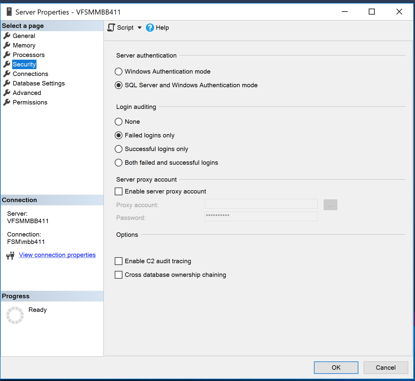Toggle Cross database ownership chaining
This screenshot has width=415, height=381.
[119, 275]
